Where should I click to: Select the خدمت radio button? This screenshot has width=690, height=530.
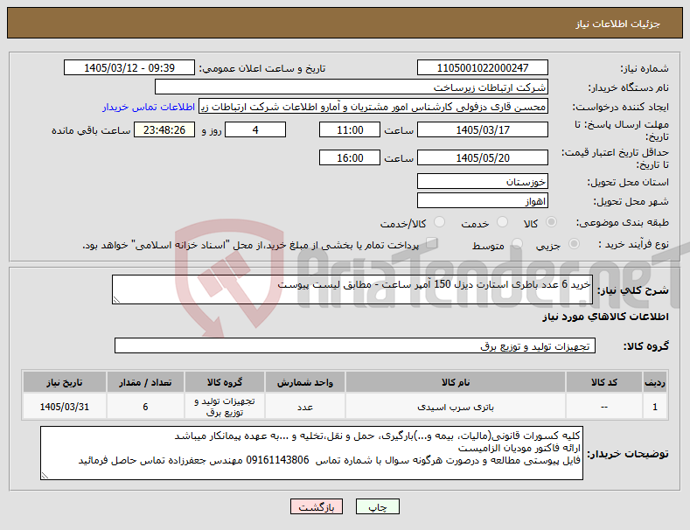[x=502, y=222]
